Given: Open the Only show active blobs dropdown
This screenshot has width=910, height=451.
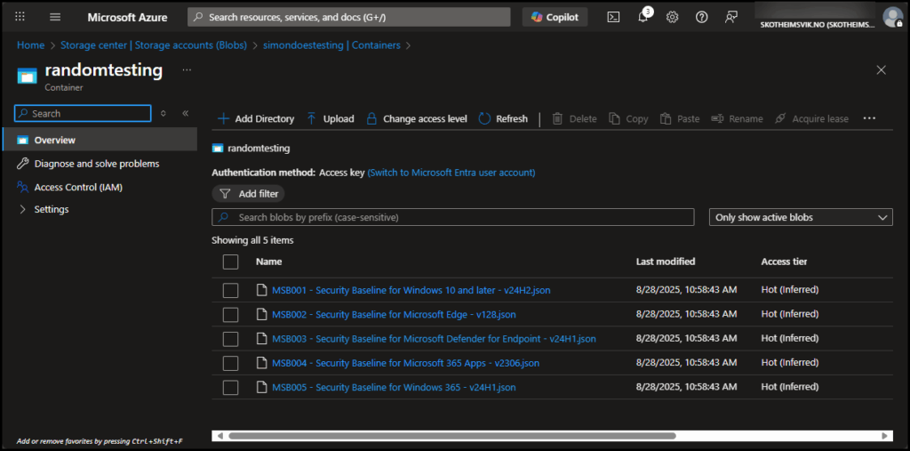Looking at the screenshot, I should (x=801, y=217).
